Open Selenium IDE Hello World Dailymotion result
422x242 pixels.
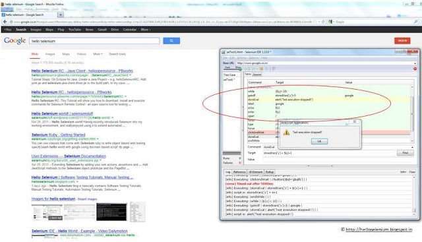pos(79,231)
